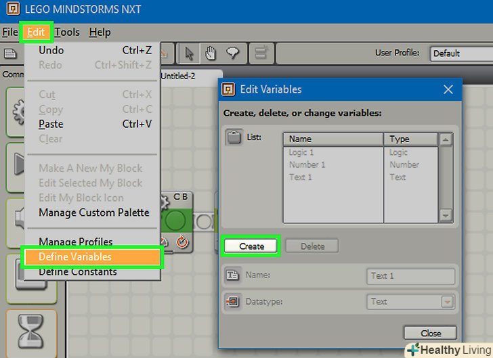
Task: Open the User Profile dropdown
Action: click(x=461, y=53)
